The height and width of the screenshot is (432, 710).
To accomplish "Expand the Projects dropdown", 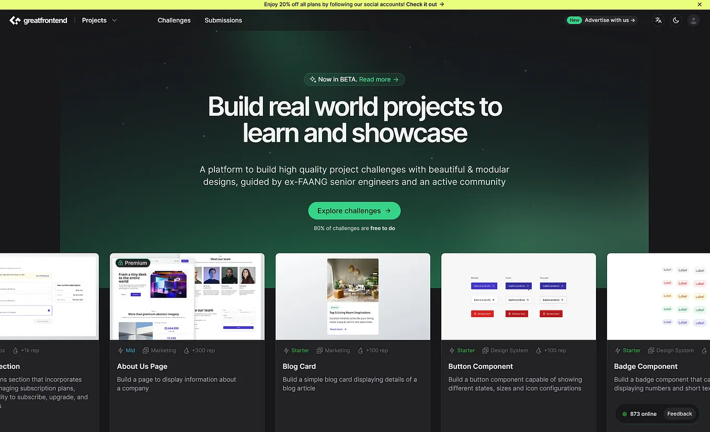I will (x=99, y=20).
